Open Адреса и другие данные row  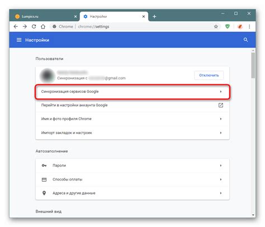[132, 193]
